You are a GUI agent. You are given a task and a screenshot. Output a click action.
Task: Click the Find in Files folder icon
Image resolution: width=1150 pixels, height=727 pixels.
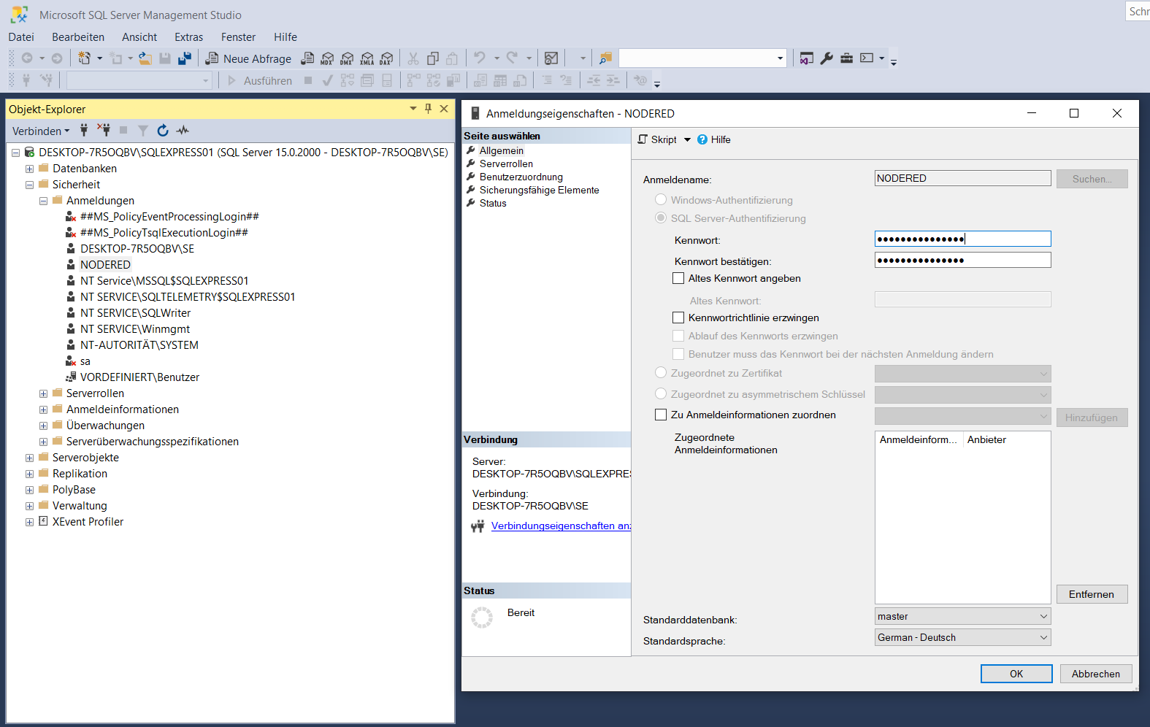click(605, 58)
